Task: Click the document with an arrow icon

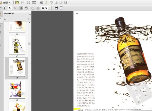Action: pos(61,3)
